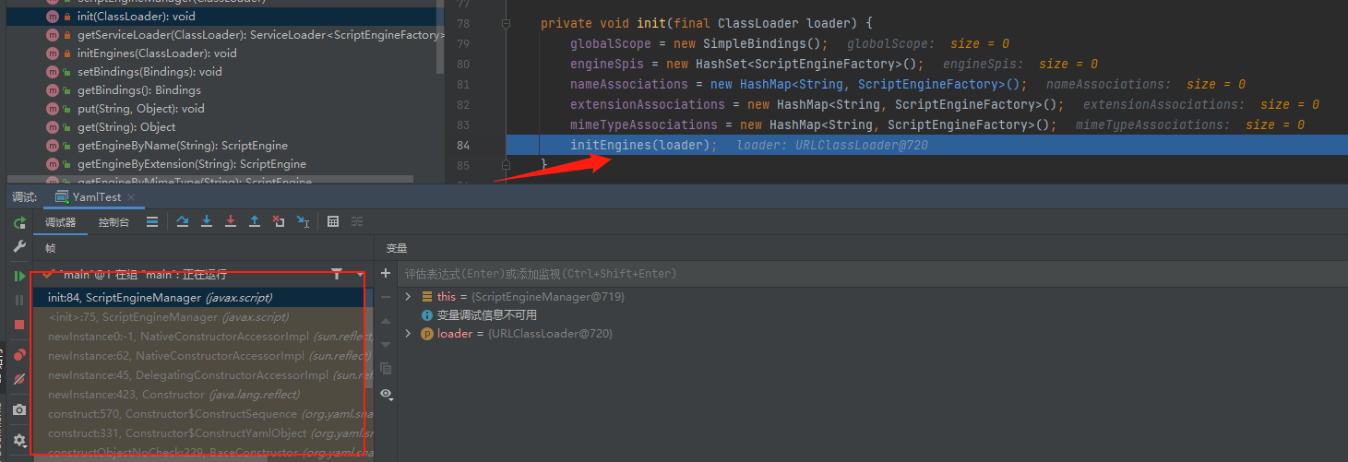The width and height of the screenshot is (1348, 462).
Task: Toggle Mute Breakpoints icon
Action: (x=19, y=379)
